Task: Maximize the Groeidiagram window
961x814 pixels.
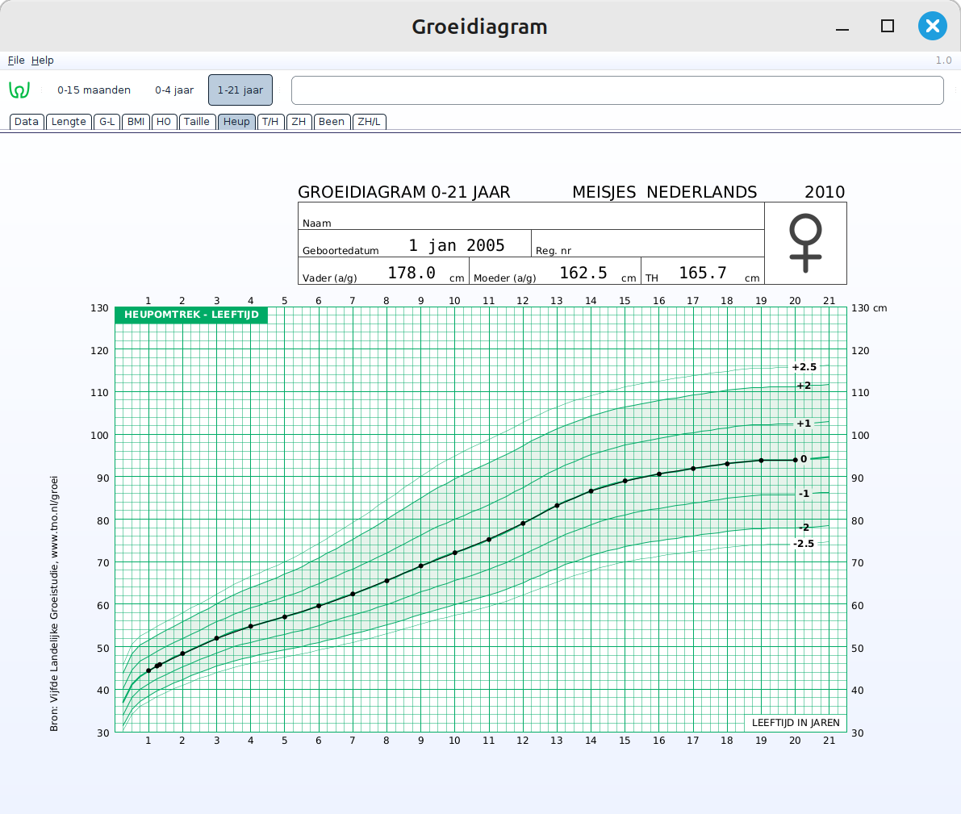Action: coord(888,26)
